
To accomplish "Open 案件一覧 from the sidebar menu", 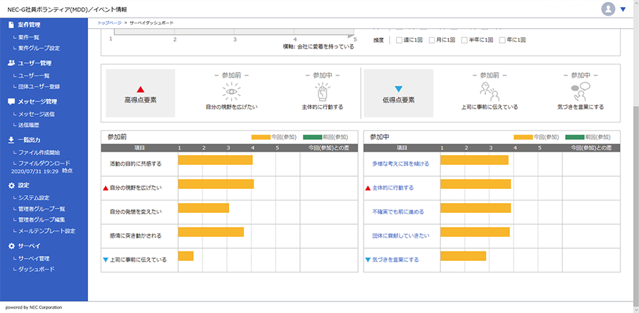I will (x=29, y=37).
